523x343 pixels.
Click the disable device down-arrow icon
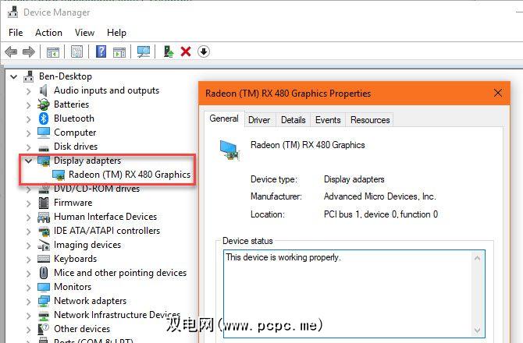point(204,51)
